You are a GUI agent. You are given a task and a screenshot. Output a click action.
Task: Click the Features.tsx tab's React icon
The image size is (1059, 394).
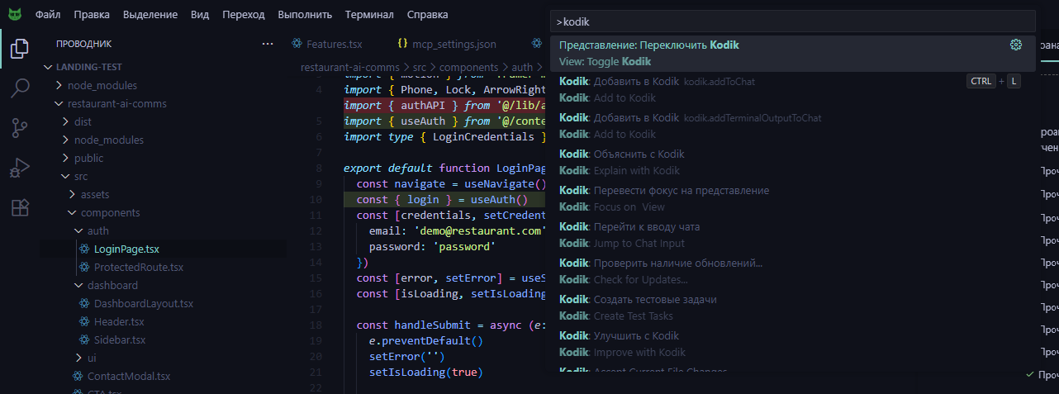click(297, 44)
